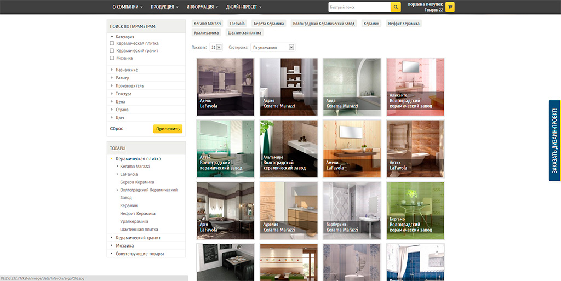Viewport: 561px width, 281px height.
Task: Click into the Быстрый поиск field
Action: click(x=359, y=7)
